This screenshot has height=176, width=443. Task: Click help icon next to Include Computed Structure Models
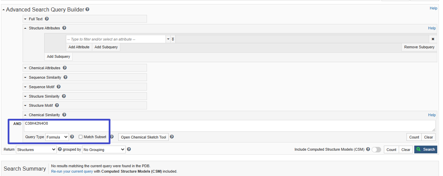tap(368, 149)
